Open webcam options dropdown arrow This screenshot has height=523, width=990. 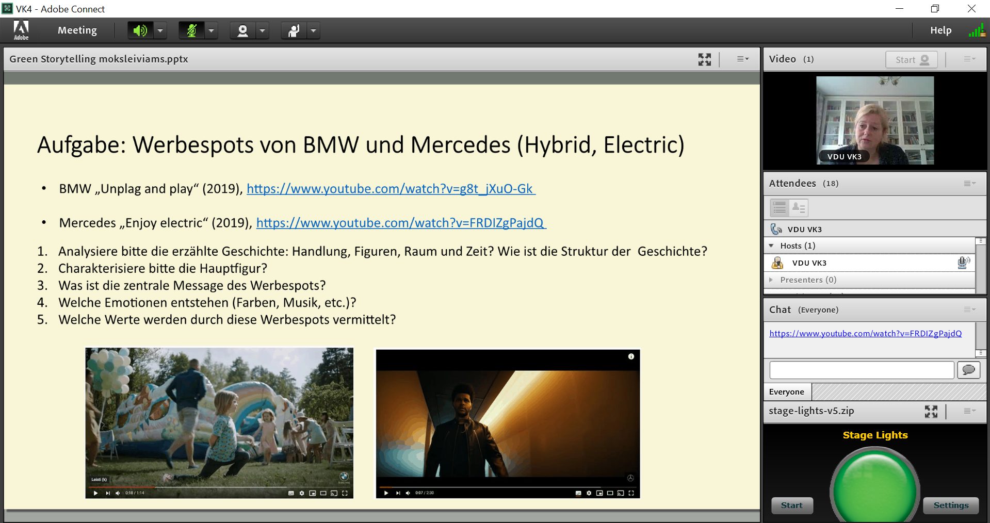tap(263, 30)
